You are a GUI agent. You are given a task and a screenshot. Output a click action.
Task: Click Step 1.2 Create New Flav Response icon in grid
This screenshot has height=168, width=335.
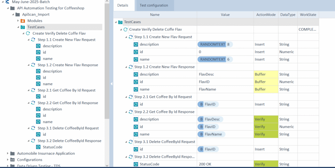tap(131, 67)
